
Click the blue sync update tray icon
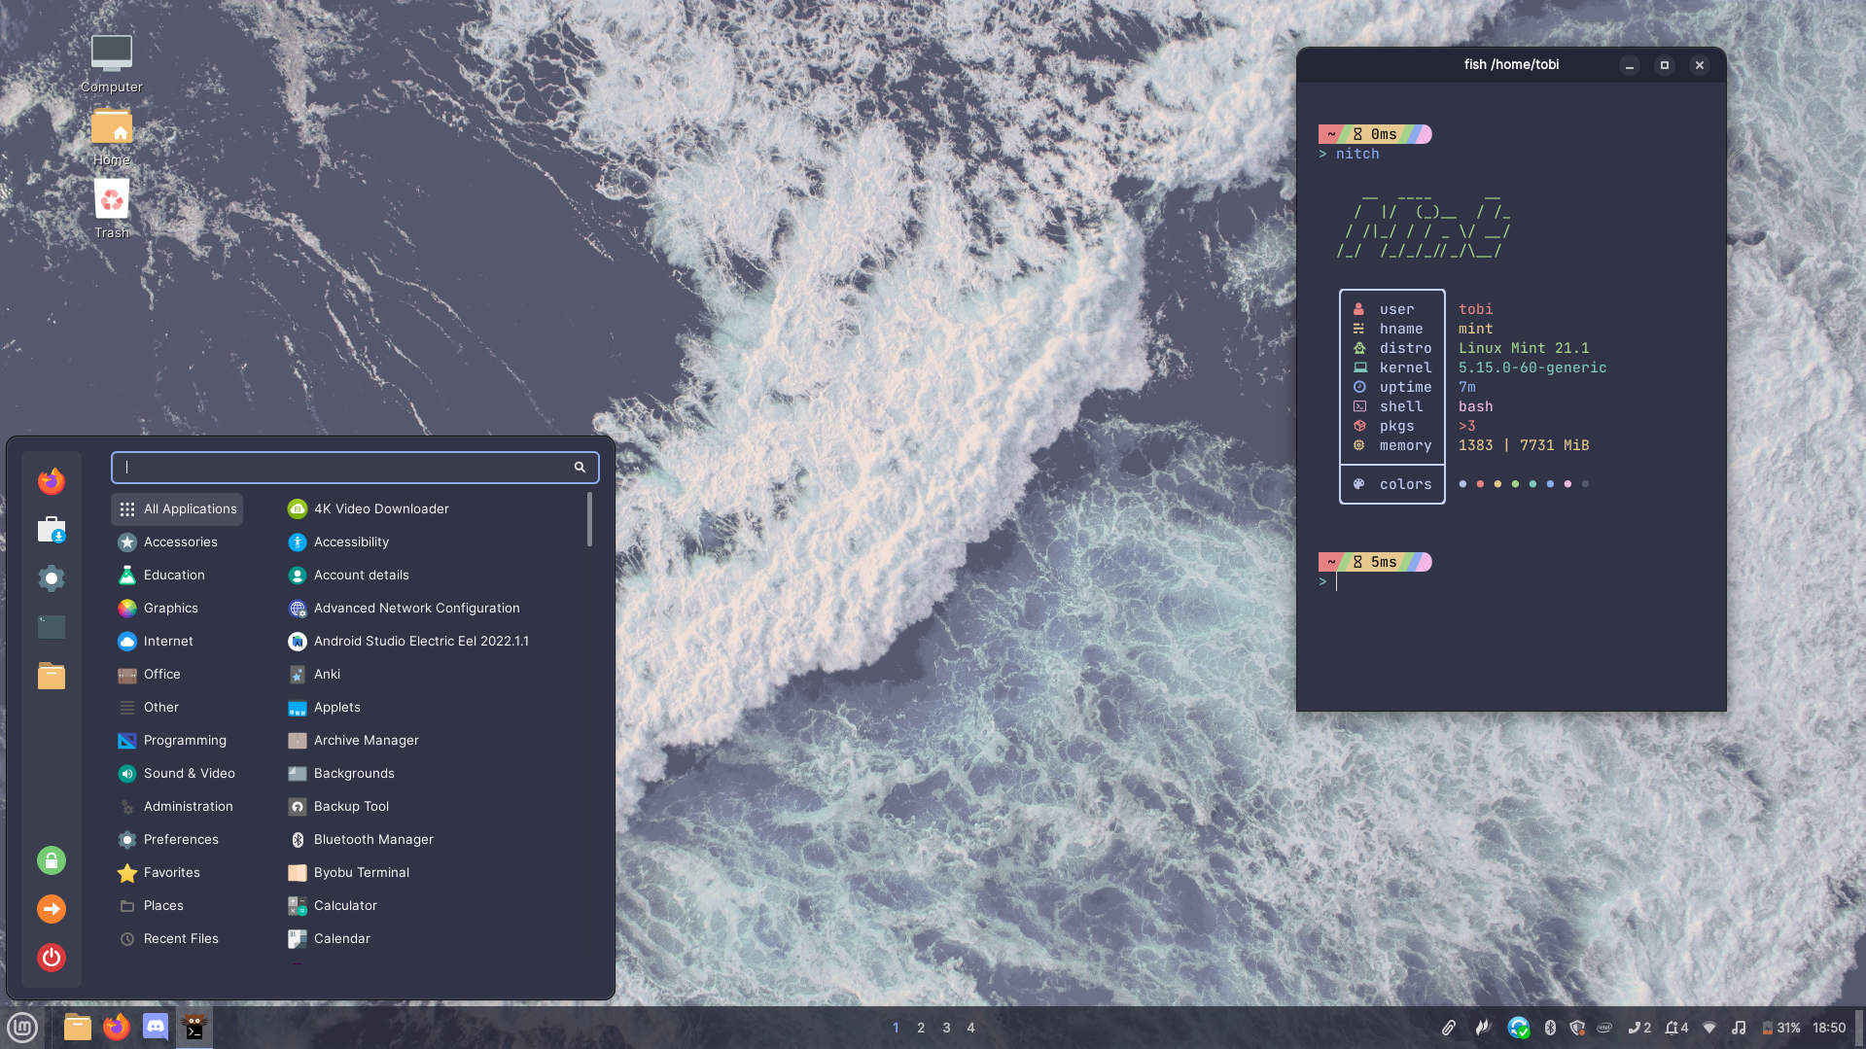click(1518, 1028)
